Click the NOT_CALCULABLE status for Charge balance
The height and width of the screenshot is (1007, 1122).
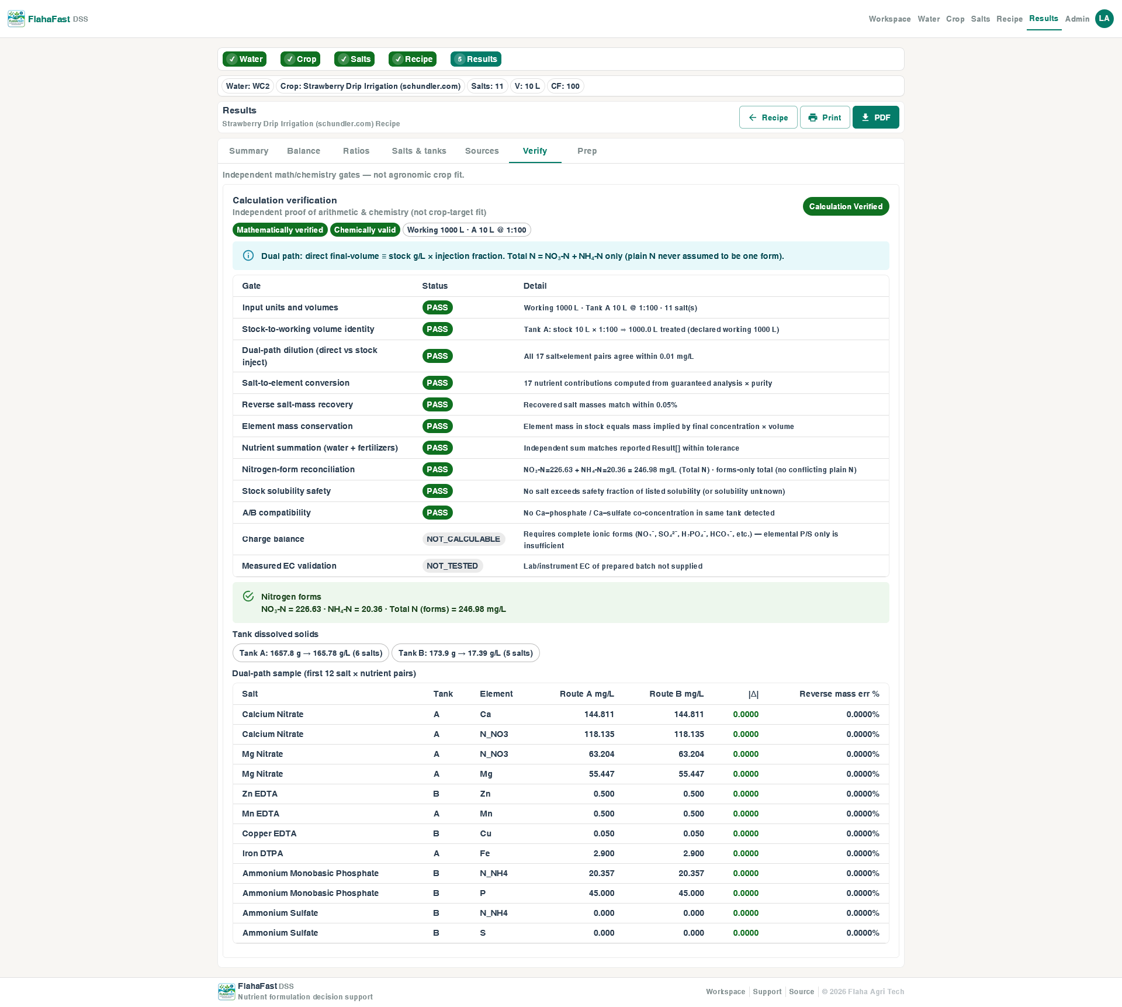(463, 539)
